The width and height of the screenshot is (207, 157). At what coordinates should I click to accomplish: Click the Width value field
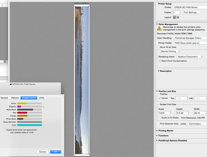pyautogui.click(x=200, y=113)
